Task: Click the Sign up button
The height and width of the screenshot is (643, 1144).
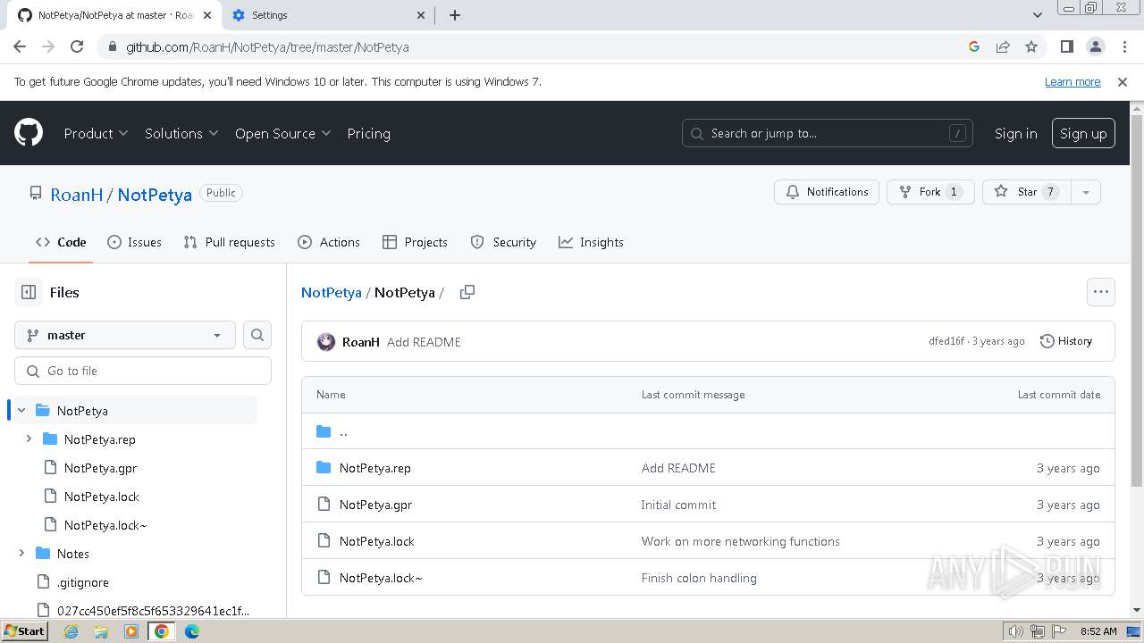Action: [x=1083, y=133]
